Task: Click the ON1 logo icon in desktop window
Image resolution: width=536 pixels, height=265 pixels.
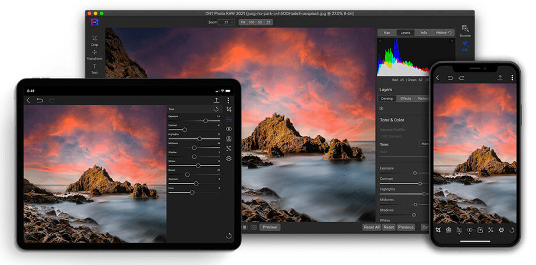Action: pos(95,22)
